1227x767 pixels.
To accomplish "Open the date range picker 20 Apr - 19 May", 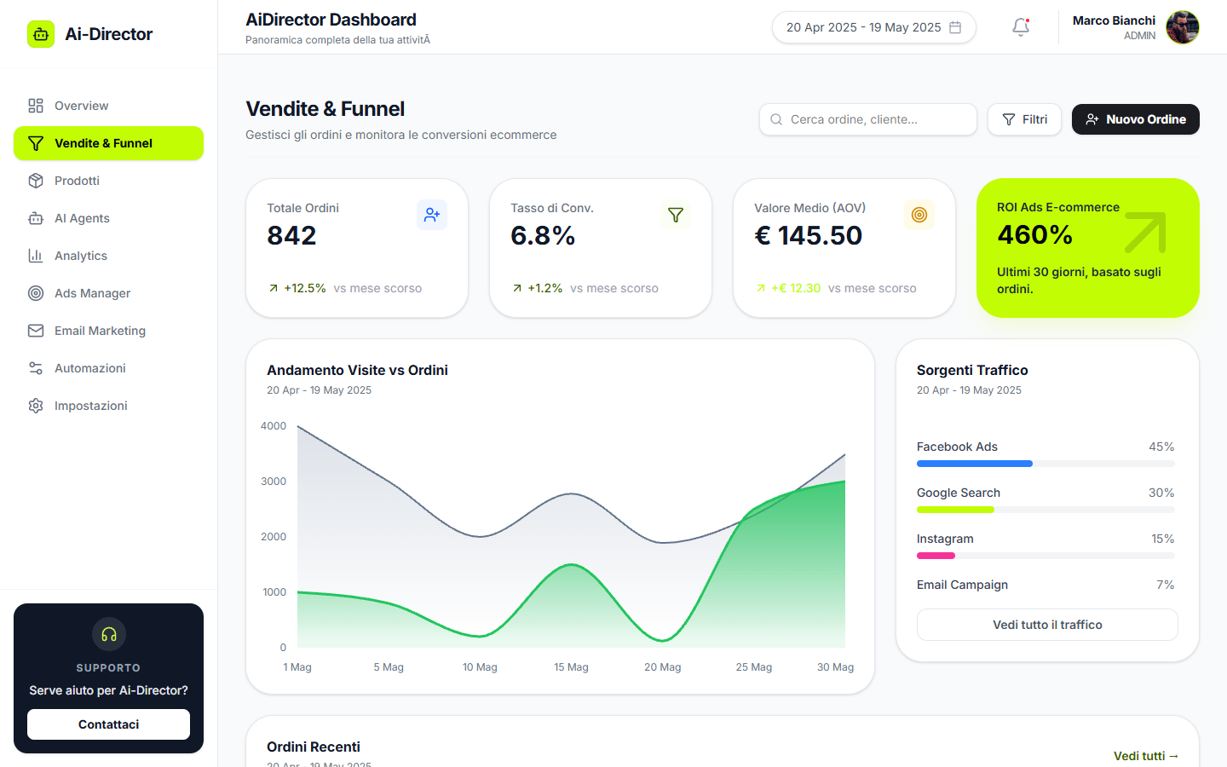I will tap(874, 27).
